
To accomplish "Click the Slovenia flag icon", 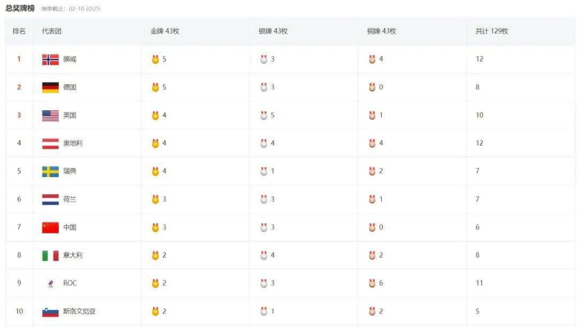I will 50,311.
